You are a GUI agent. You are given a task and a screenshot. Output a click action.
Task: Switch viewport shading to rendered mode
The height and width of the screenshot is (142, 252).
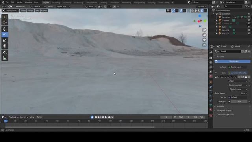202,11
